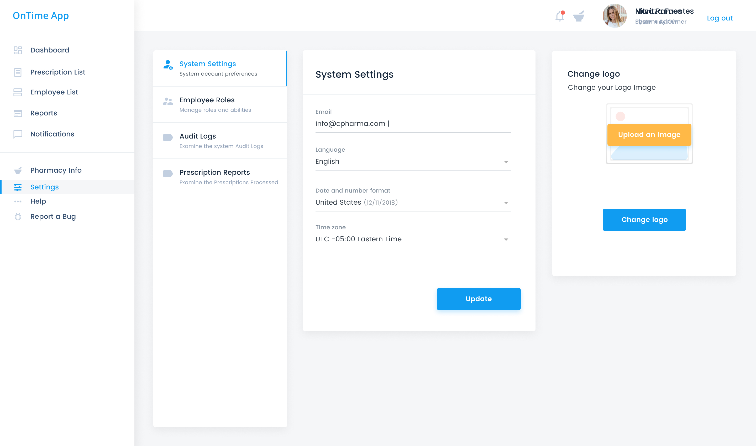Switch to the Audit Logs tab
The image size is (756, 446).
point(220,141)
